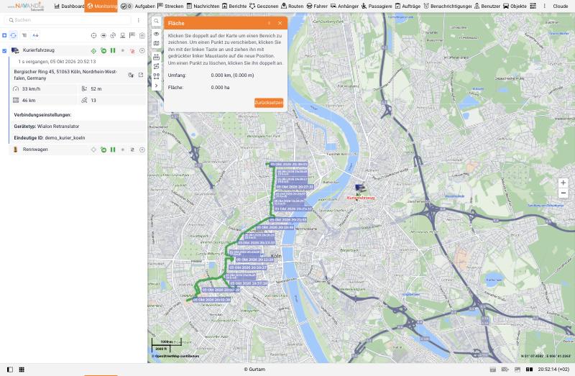Zoom out on the map
Image resolution: width=575 pixels, height=376 pixels.
point(563,193)
